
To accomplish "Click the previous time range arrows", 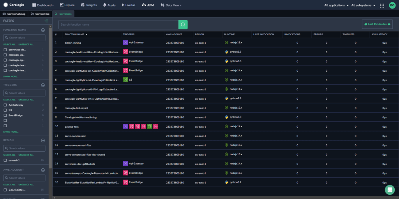I will click(x=365, y=24).
